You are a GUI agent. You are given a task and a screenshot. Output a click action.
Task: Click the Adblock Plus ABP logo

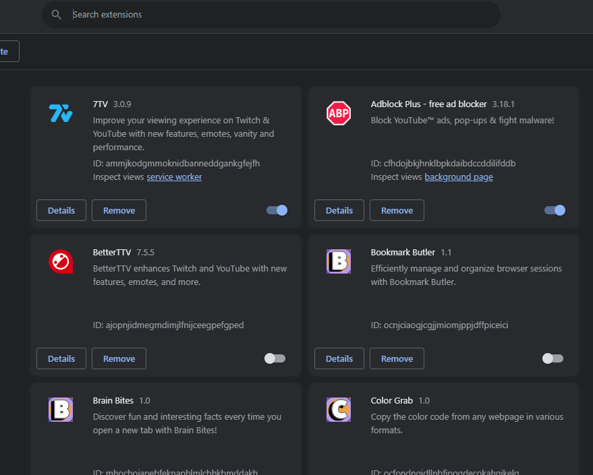click(339, 113)
